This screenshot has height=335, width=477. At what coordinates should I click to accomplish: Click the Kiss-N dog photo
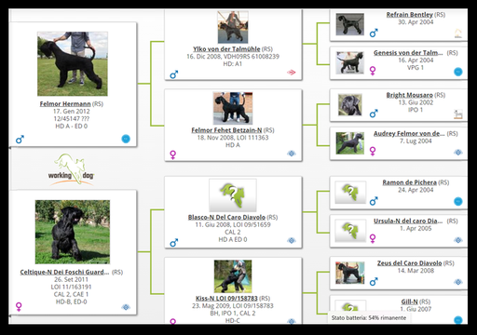pyautogui.click(x=233, y=276)
